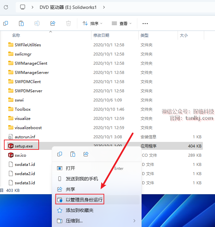Select DVD 驱动器 (E:) Solidworks1 breadcrumb

coord(68,7)
